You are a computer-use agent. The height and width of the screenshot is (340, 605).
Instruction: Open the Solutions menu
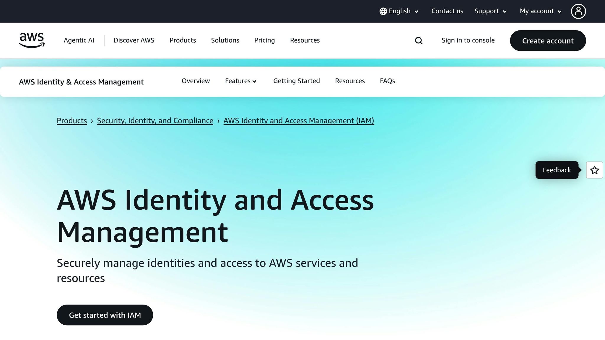point(225,40)
